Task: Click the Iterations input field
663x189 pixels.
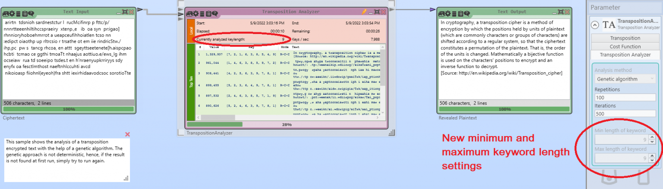Action: 625,114
